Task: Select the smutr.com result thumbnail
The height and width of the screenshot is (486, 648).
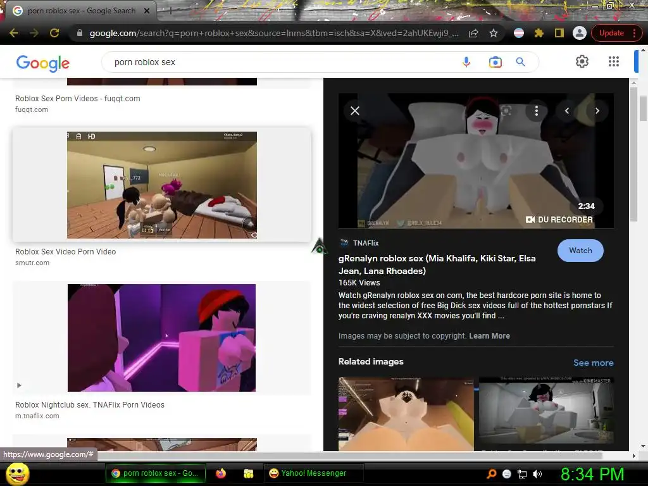Action: (x=161, y=185)
